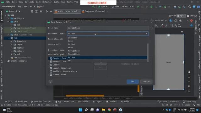Switch to the fragment_blank.xml tab
Viewport: 201px width, 113px height.
[x=95, y=11]
